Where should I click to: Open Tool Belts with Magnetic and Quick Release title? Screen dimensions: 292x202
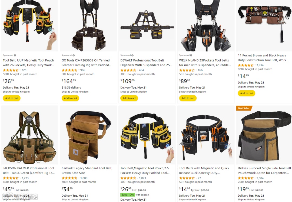[204, 171]
